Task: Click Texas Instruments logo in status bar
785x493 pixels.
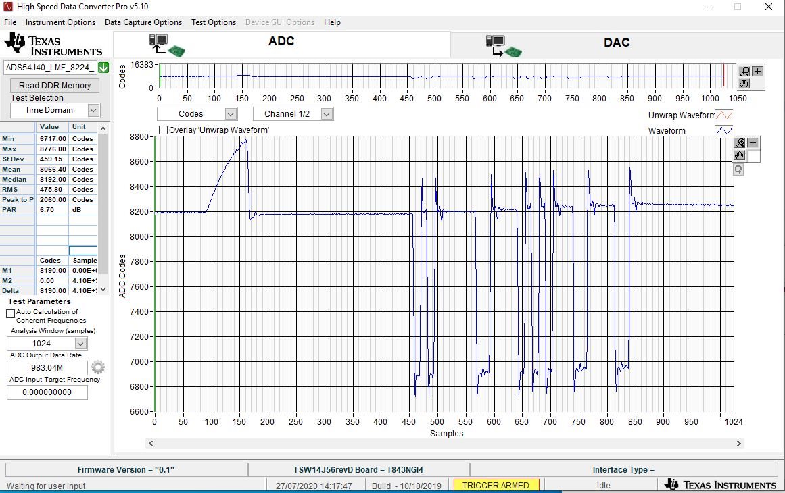Action: tap(720, 484)
